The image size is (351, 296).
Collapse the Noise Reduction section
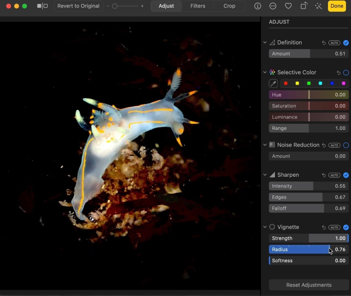[265, 145]
